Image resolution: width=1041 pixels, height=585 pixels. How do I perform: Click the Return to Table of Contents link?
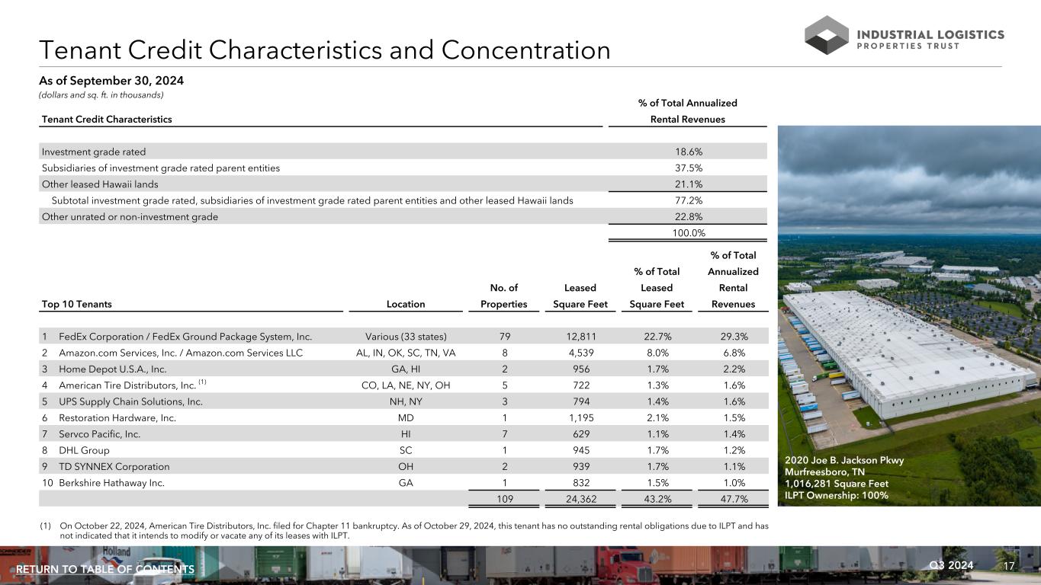[x=105, y=570]
